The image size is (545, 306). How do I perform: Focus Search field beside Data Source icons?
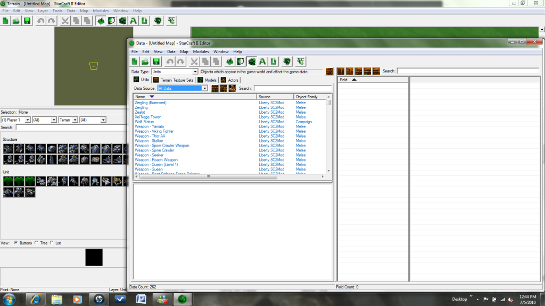pos(293,89)
